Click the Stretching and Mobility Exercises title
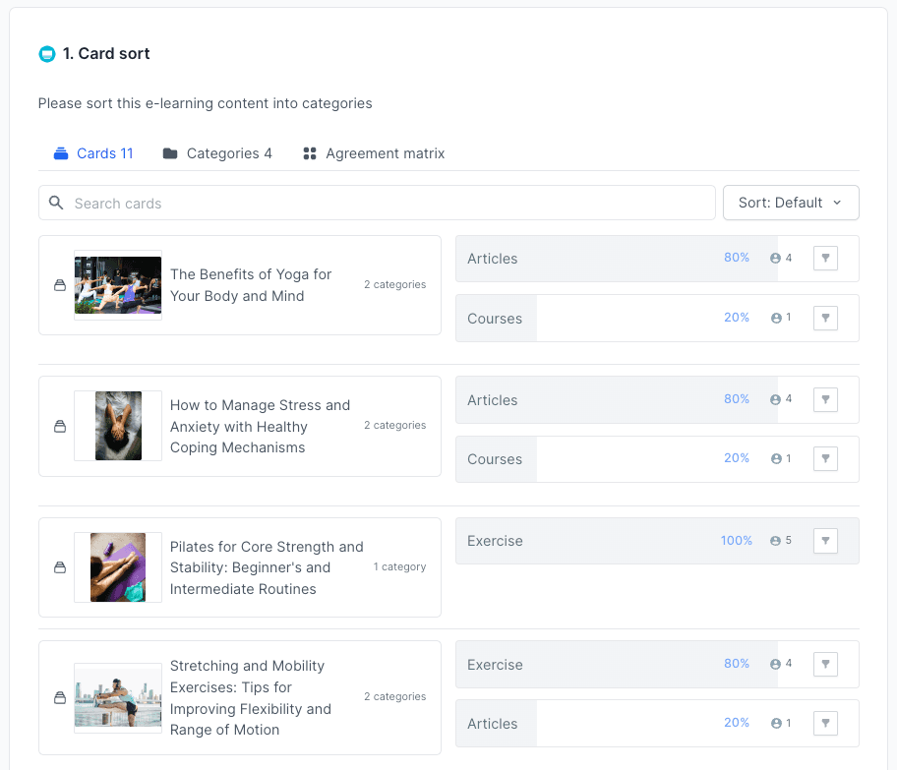Screen dimensions: 897x770 [251, 697]
